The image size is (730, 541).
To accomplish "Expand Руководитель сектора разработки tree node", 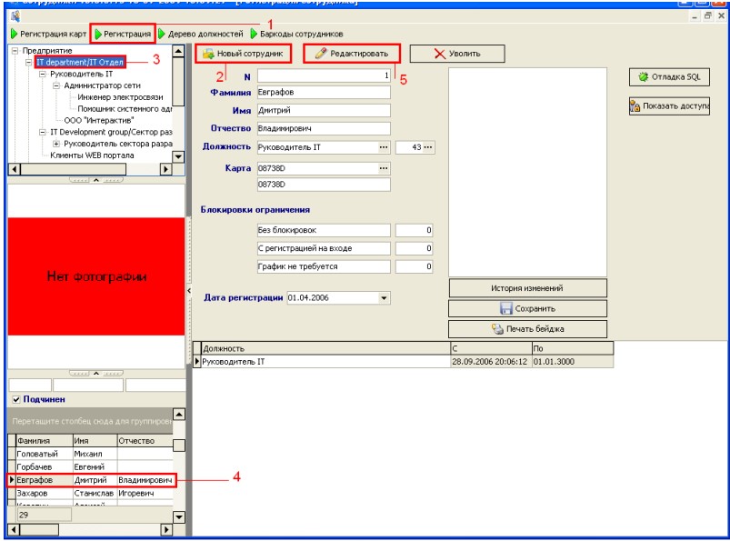I will coord(56,144).
